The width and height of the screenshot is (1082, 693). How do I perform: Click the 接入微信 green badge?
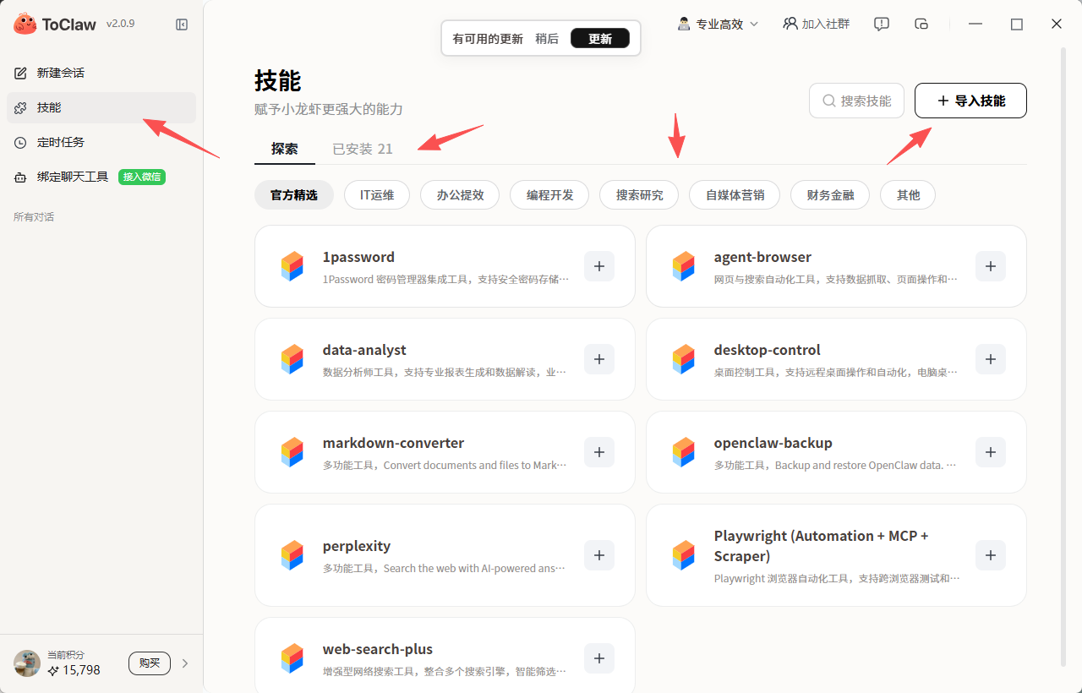(x=142, y=177)
